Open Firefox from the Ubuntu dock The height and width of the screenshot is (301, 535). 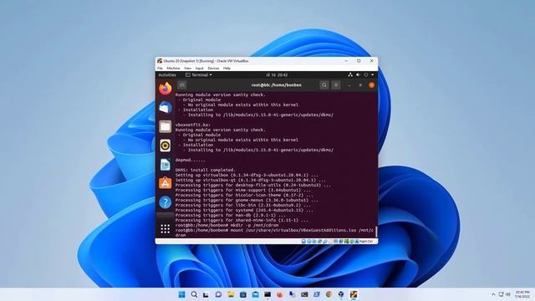pos(166,89)
